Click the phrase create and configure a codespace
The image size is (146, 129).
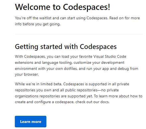pos(45,102)
